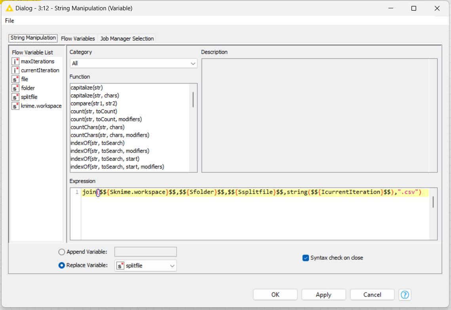Image resolution: width=451 pixels, height=310 pixels.
Task: Open the File menu
Action: coord(10,21)
